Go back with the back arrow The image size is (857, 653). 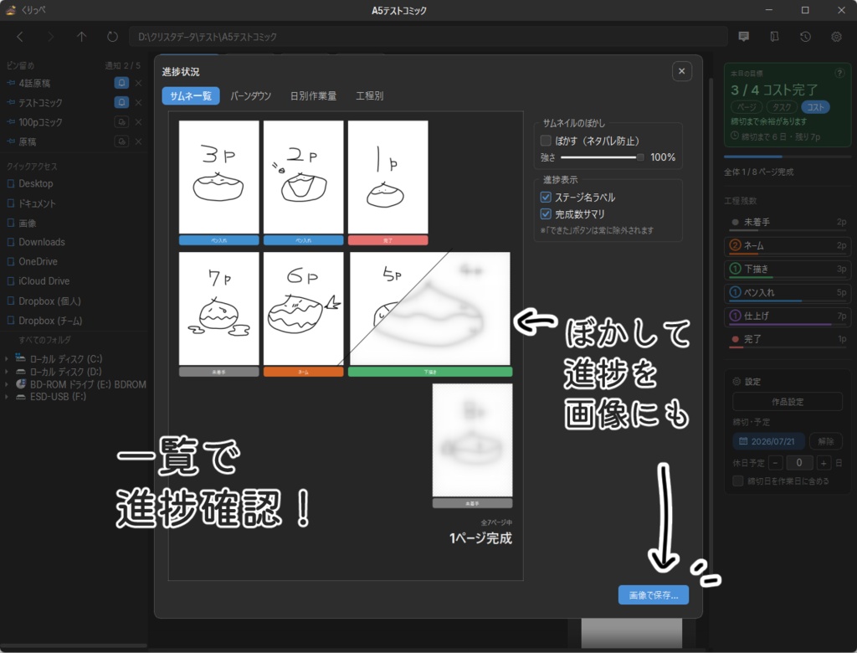point(20,37)
